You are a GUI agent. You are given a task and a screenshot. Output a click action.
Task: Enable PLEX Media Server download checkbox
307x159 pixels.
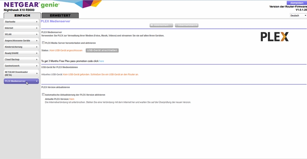(x=43, y=43)
